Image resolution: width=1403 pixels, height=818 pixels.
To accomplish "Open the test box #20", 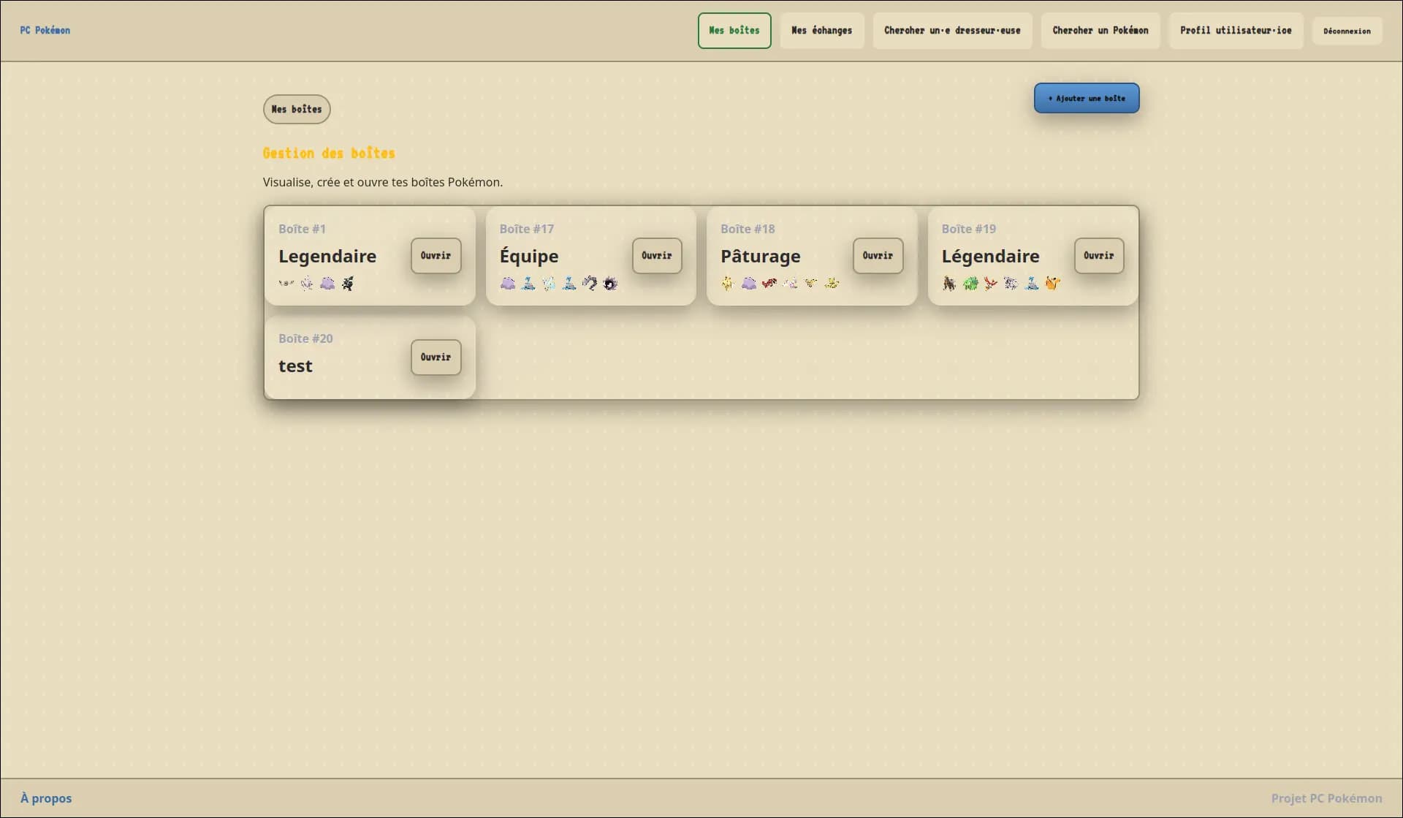I will point(436,357).
